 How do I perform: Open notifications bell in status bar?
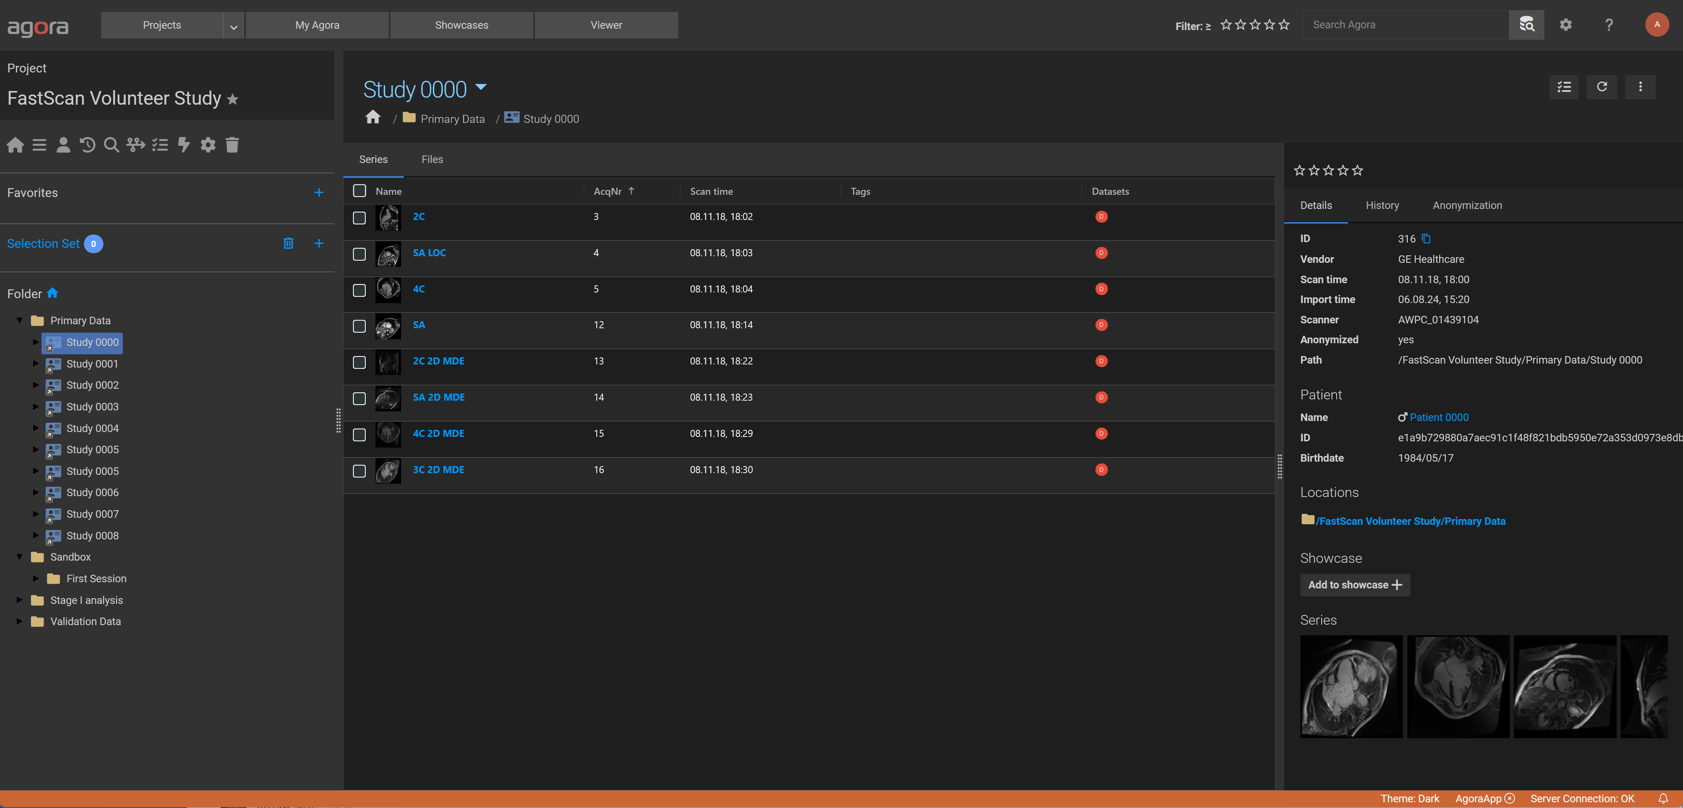(x=1663, y=799)
